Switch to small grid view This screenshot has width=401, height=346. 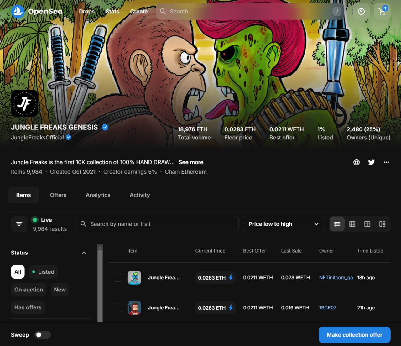(352, 224)
